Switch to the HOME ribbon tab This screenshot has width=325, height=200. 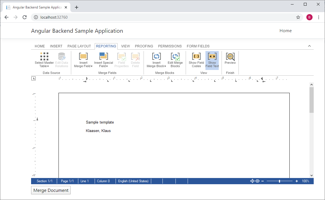(x=40, y=46)
